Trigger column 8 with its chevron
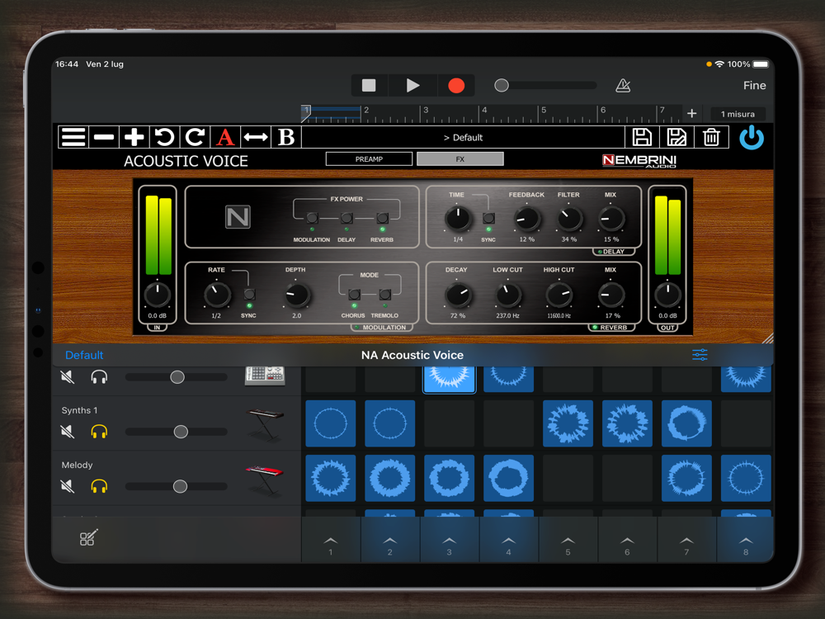The width and height of the screenshot is (825, 619). pyautogui.click(x=746, y=541)
